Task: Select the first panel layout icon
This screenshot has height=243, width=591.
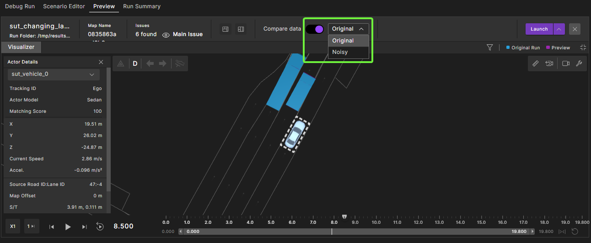Action: [x=225, y=29]
